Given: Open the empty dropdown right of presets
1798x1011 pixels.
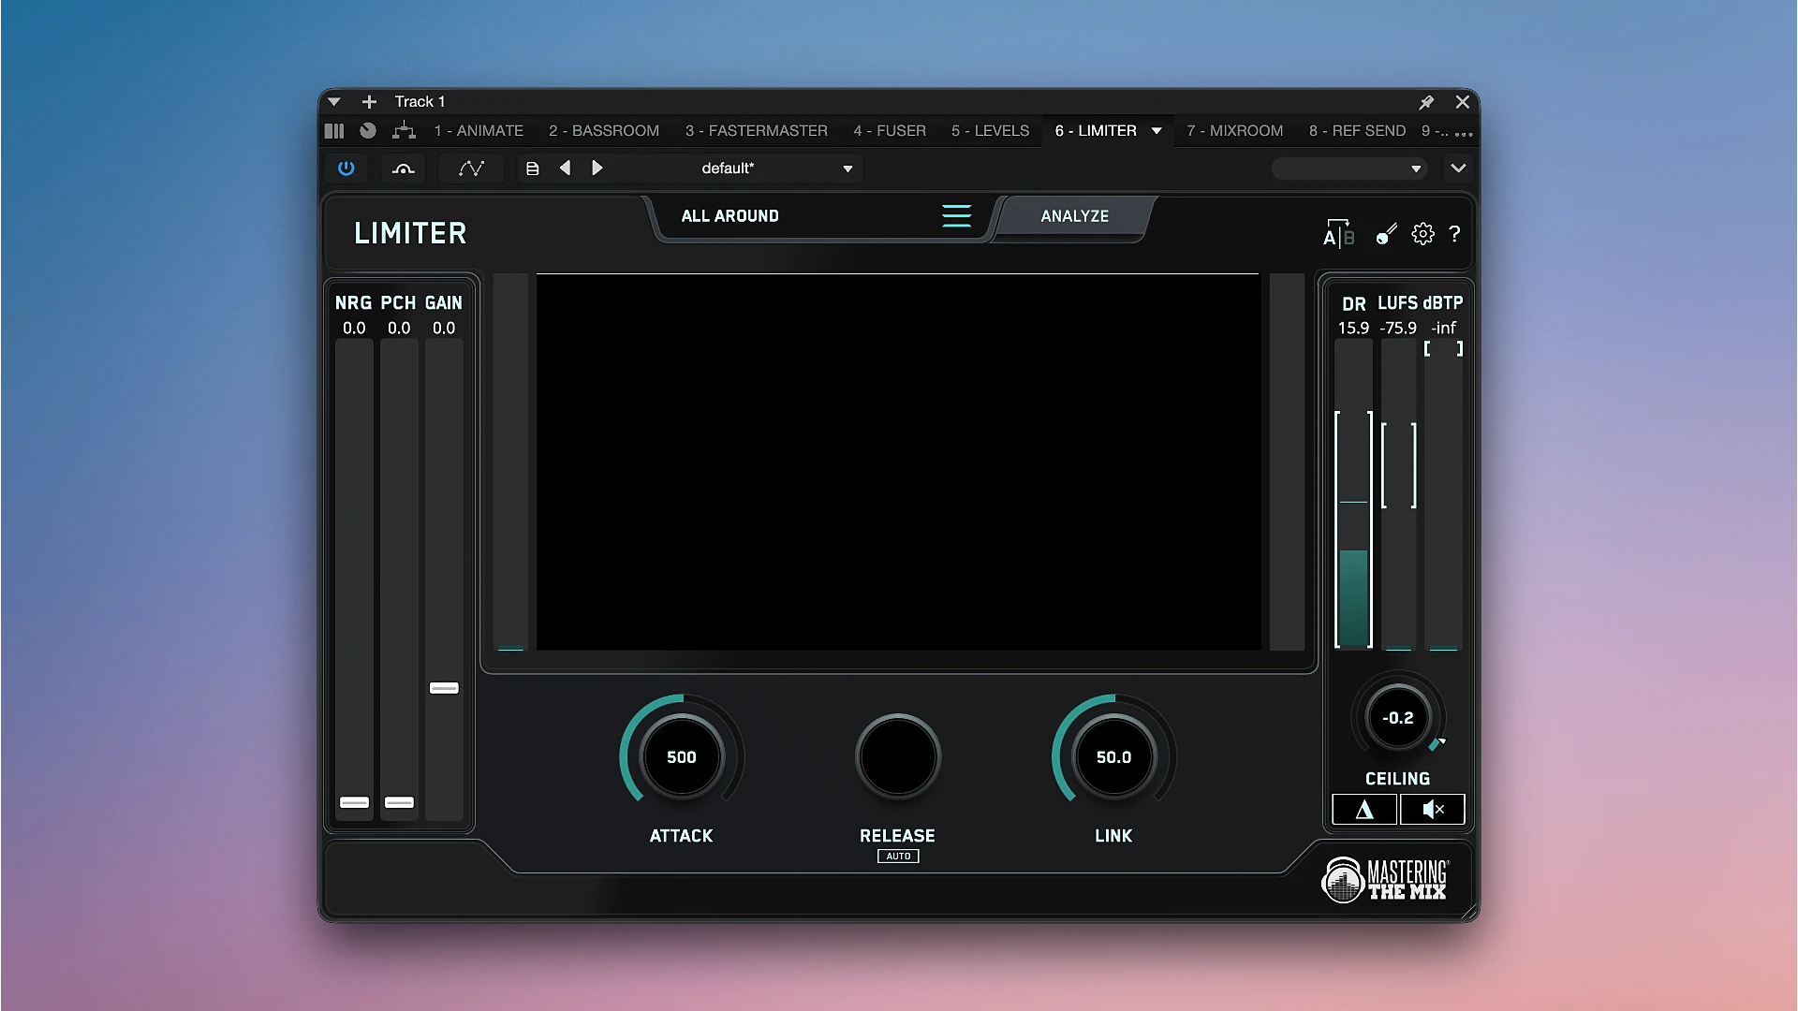Looking at the screenshot, I should pyautogui.click(x=1348, y=168).
